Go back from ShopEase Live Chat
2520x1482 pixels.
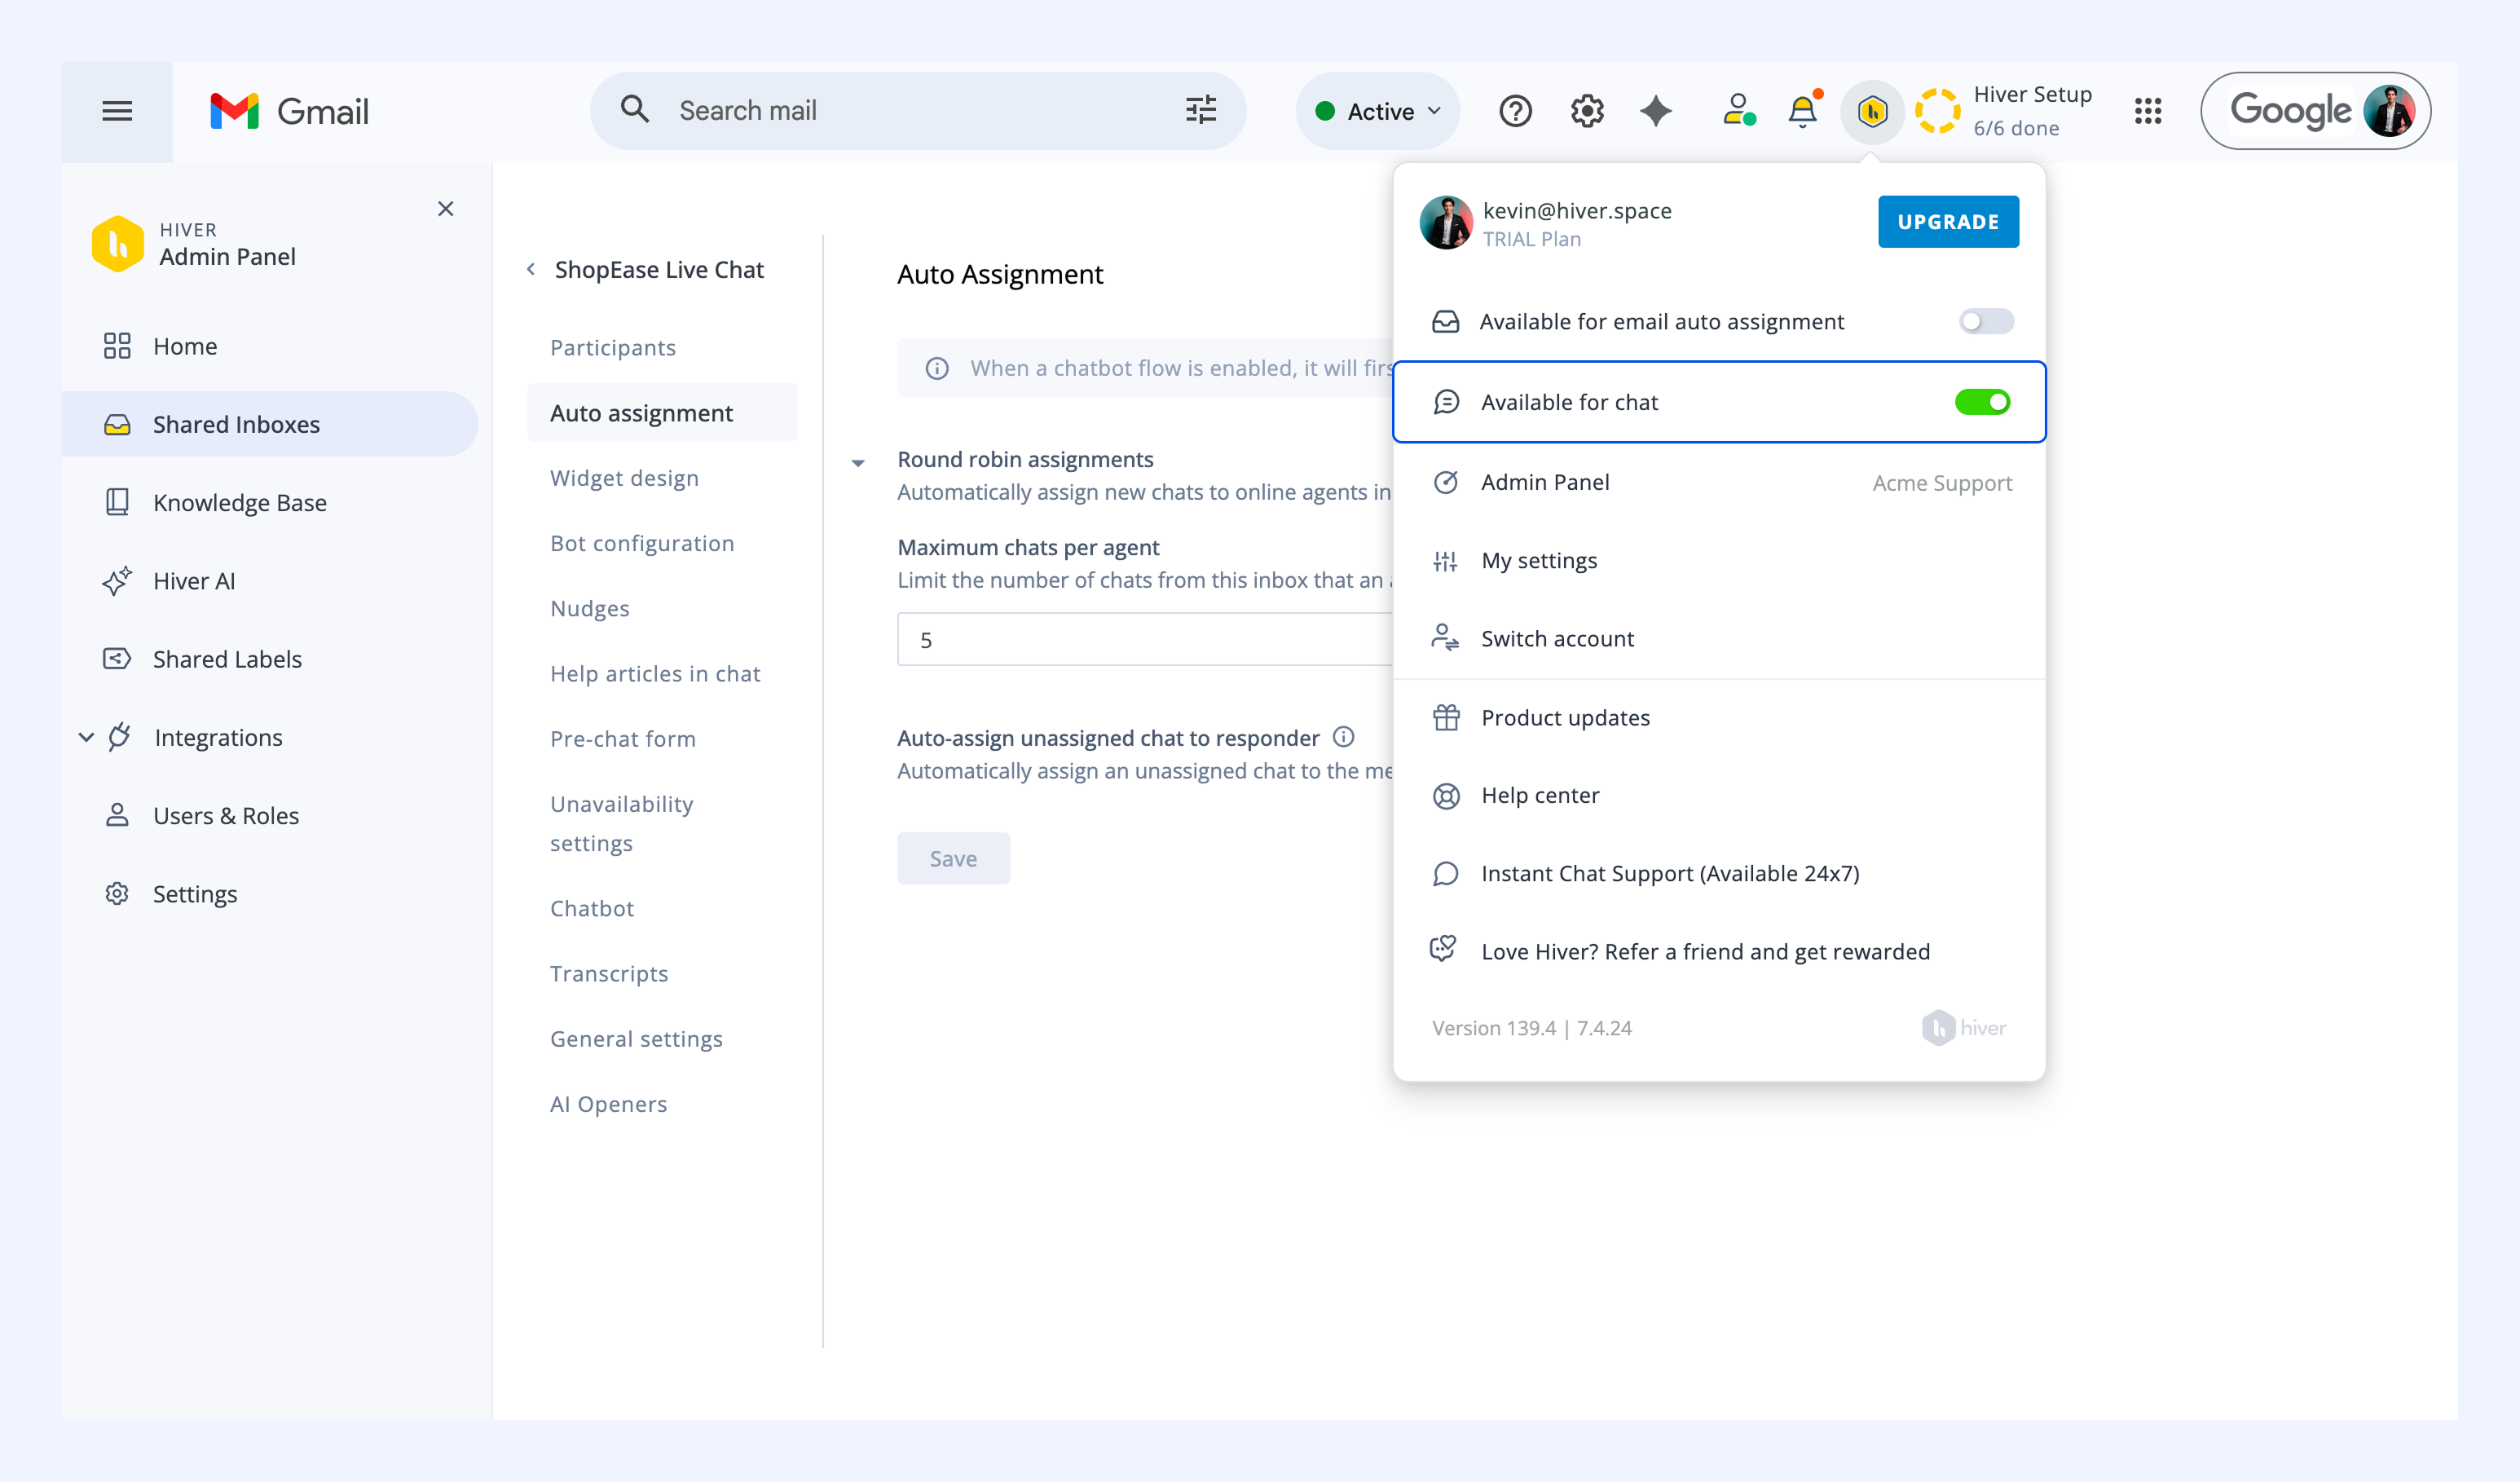point(531,269)
